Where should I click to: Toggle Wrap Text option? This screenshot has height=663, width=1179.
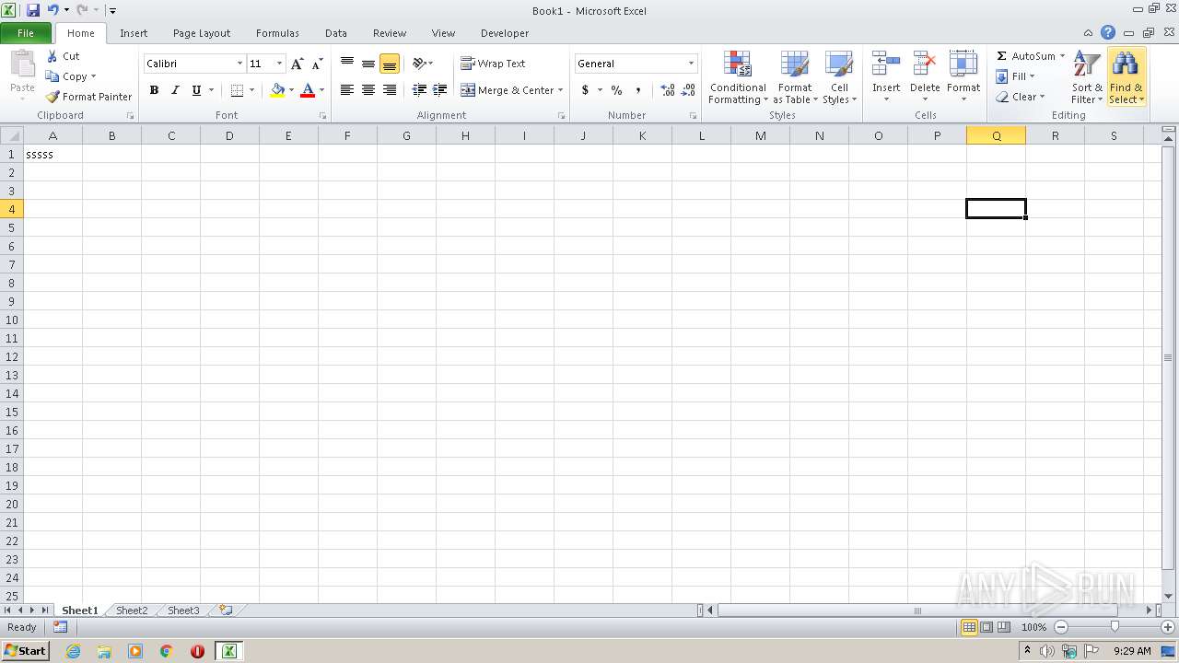tap(493, 64)
